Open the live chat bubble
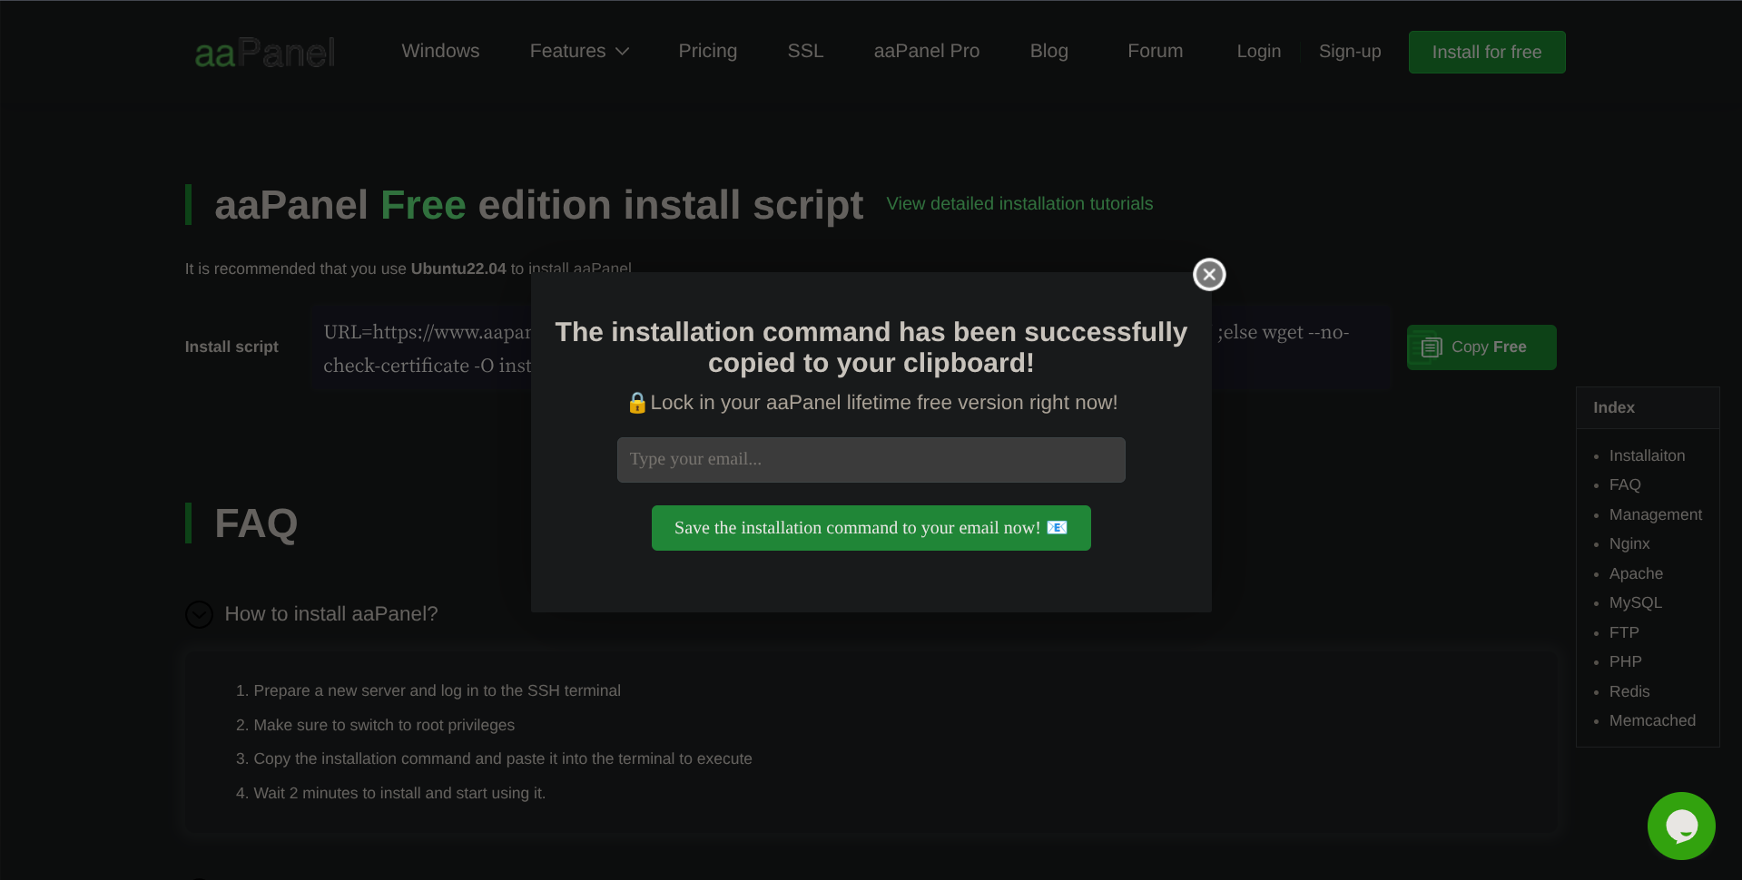This screenshot has width=1742, height=880. (x=1680, y=826)
